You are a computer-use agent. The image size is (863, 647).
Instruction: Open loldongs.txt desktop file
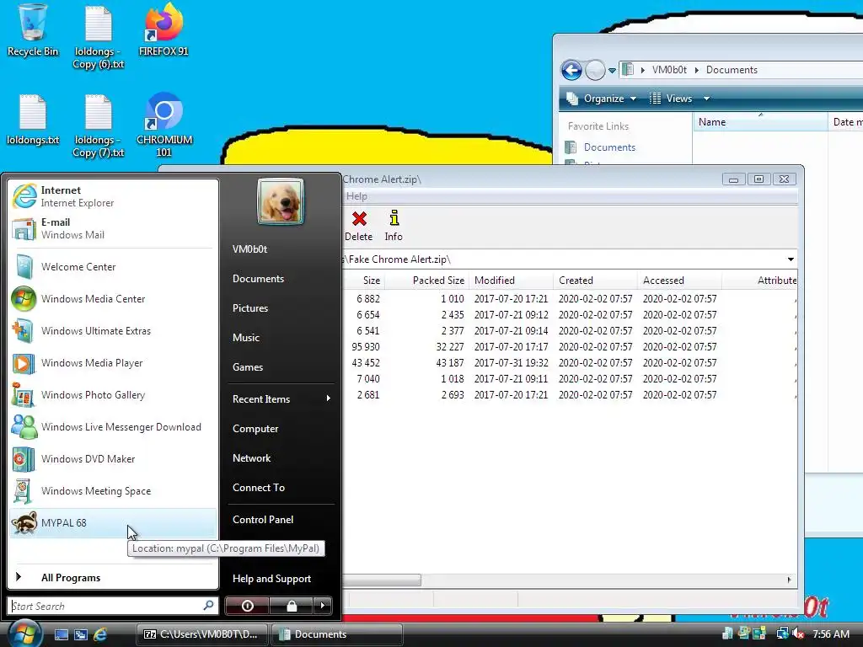33,120
